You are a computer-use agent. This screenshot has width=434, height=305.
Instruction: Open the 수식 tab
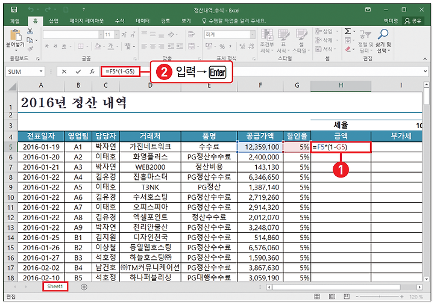tap(119, 21)
